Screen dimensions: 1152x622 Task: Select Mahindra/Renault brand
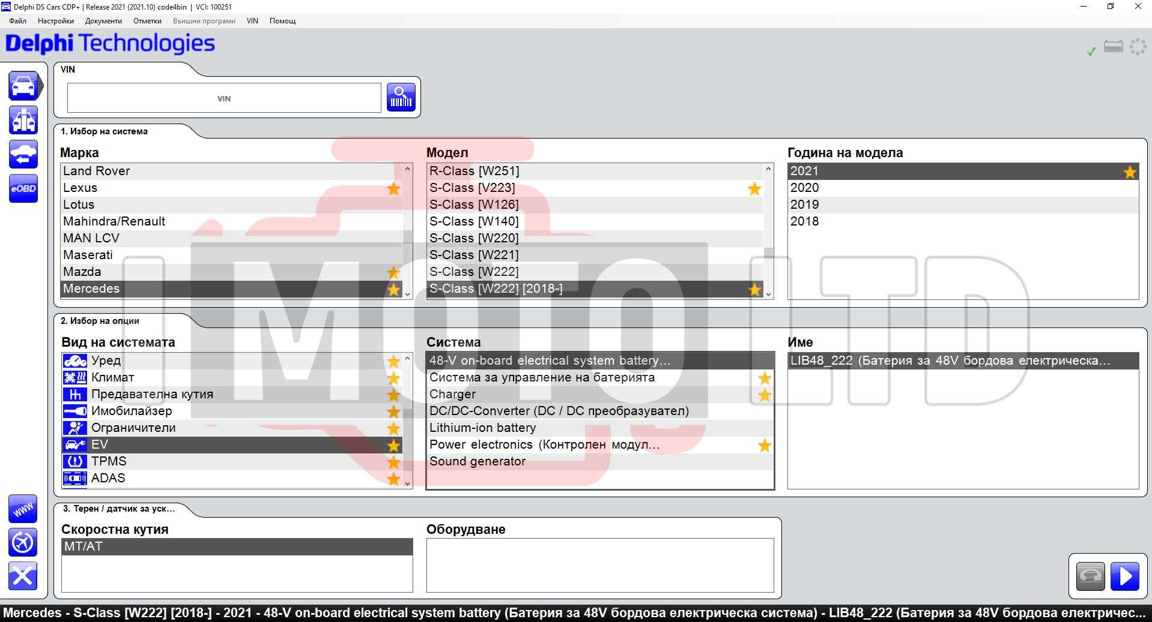tap(232, 221)
